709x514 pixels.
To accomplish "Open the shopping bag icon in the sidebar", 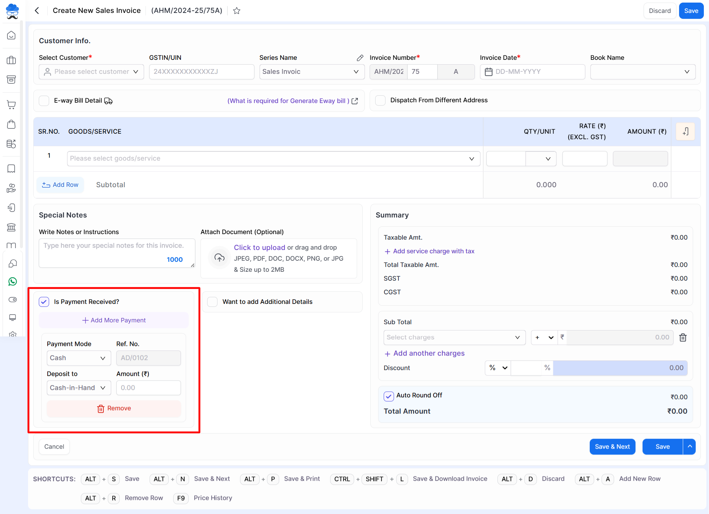I will 11,124.
